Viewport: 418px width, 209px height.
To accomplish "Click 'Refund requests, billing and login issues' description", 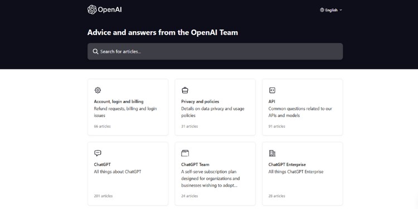I will [125, 112].
